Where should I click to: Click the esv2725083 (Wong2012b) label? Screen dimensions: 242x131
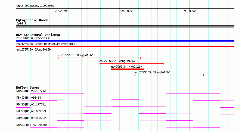152,72
